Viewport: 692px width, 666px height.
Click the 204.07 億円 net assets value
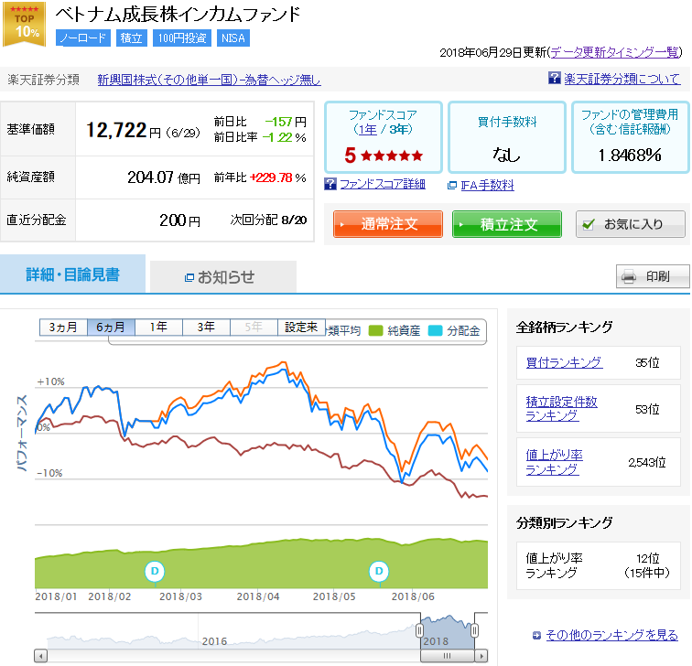[164, 177]
